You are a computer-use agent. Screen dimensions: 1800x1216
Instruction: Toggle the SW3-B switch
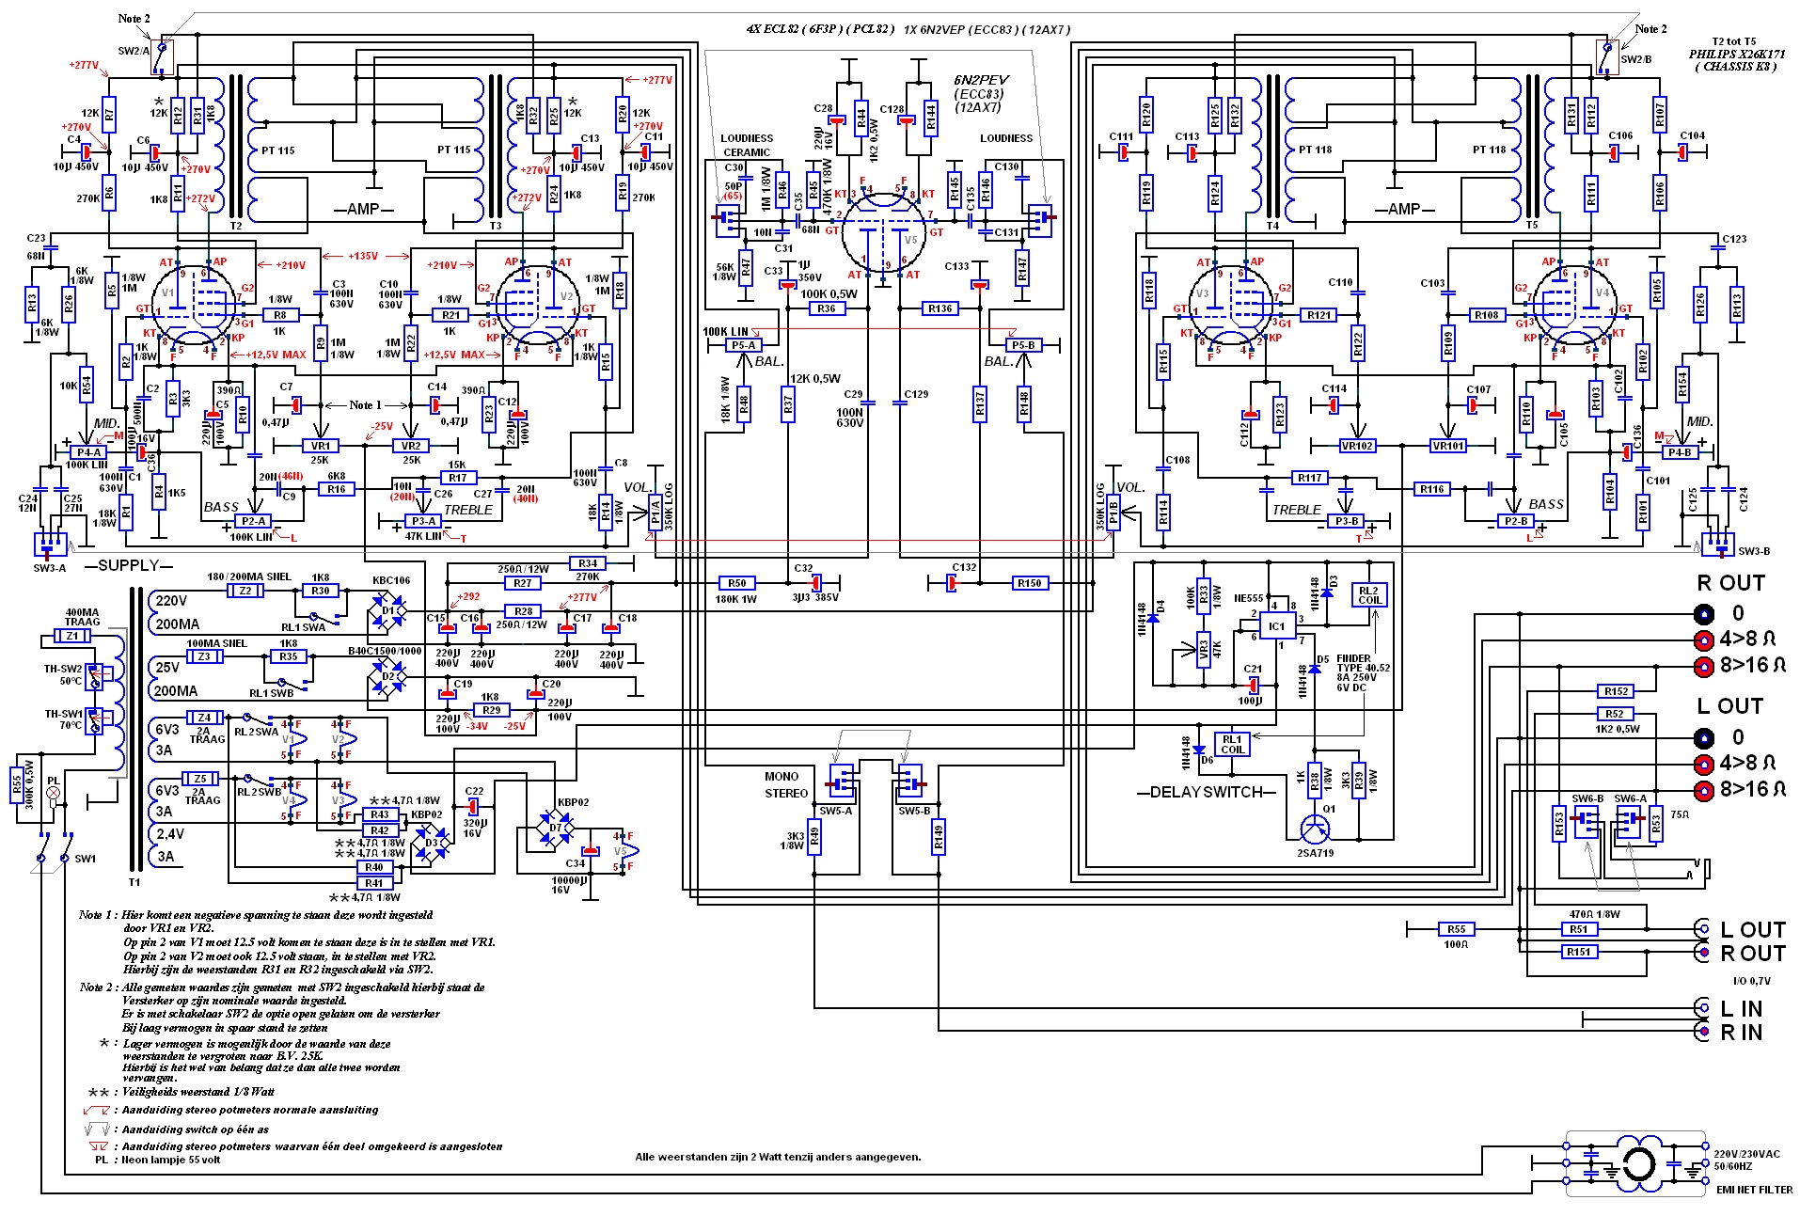[x=1717, y=545]
